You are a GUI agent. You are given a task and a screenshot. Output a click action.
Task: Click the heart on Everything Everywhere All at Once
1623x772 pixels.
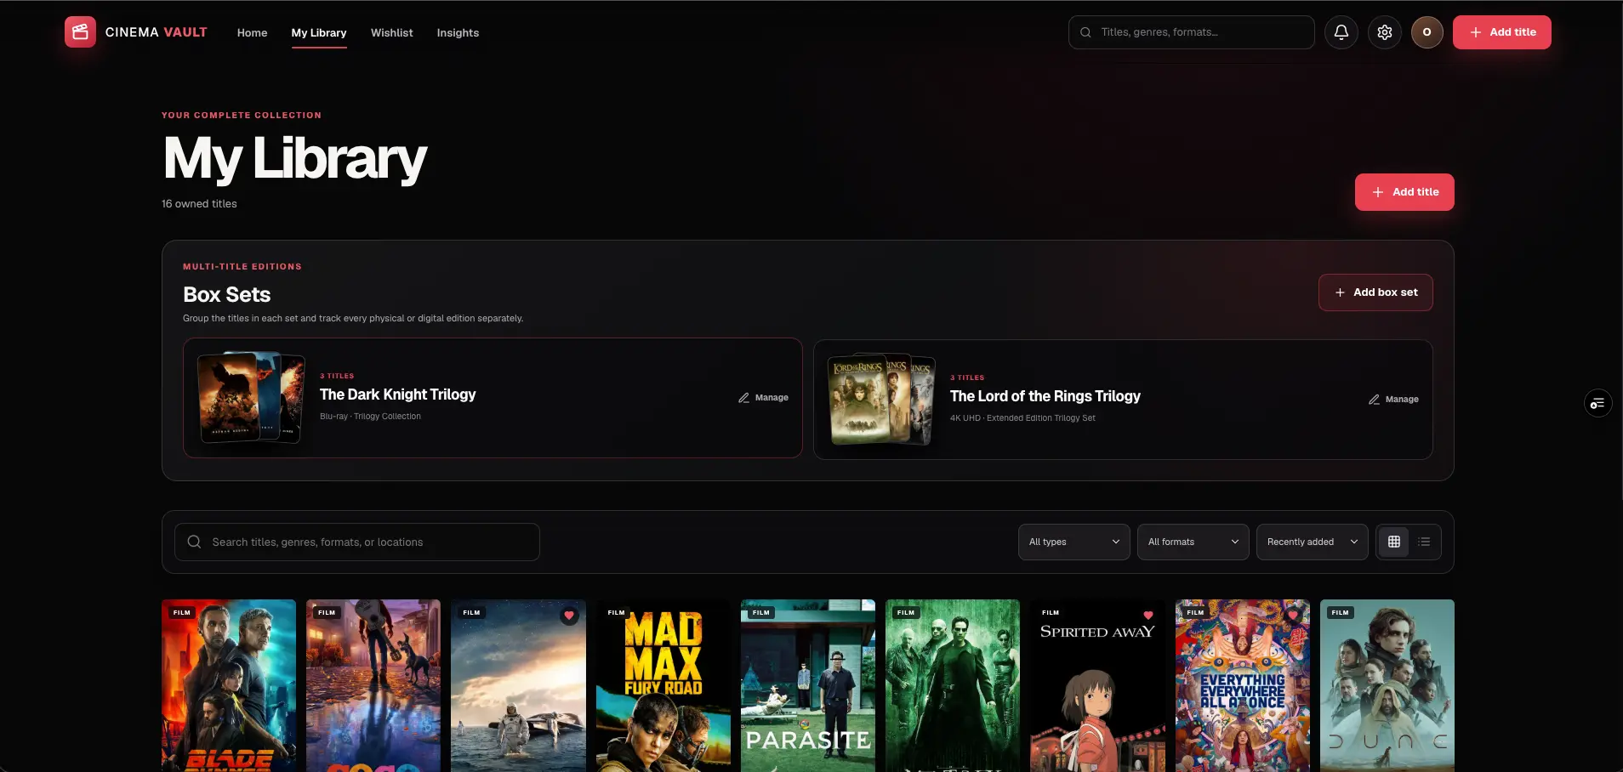coord(1293,616)
